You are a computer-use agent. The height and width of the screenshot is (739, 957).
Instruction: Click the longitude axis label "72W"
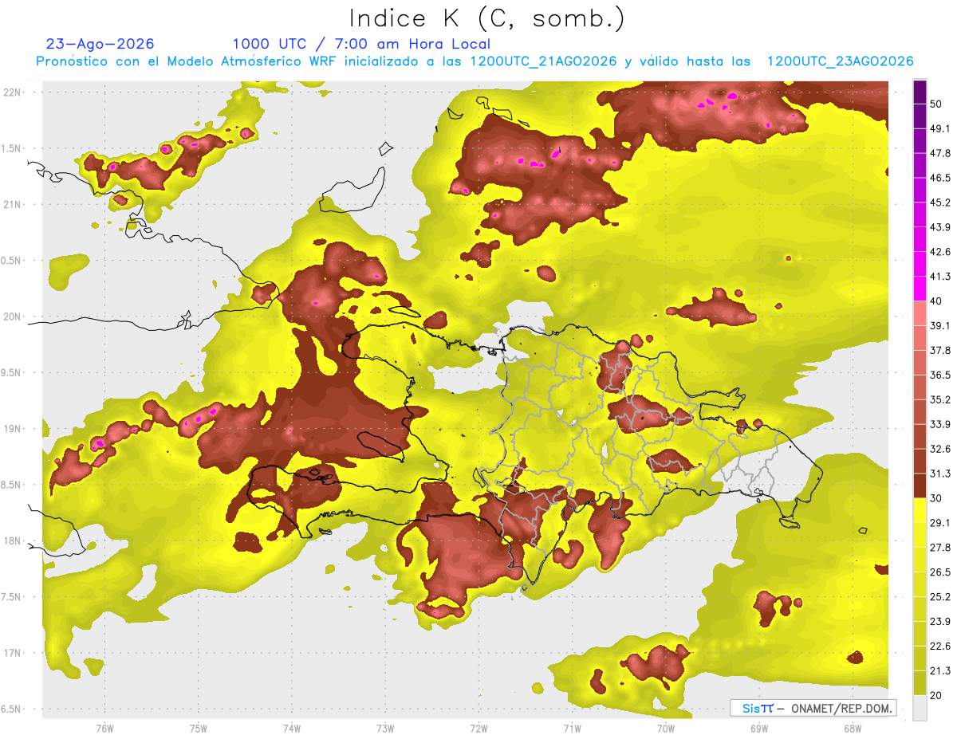[478, 728]
